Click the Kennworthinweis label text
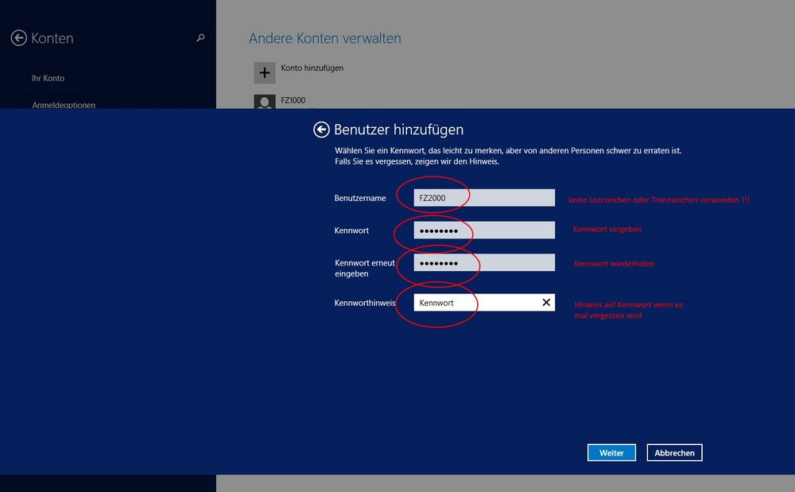 [x=365, y=303]
